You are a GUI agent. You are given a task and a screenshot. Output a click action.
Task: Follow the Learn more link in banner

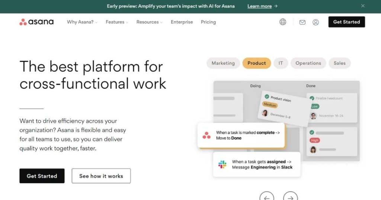coord(259,6)
